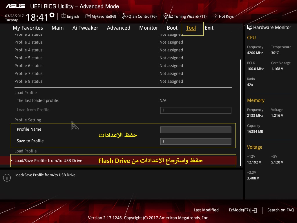
Task: Click the Profile 5 status row
Action: [x=29, y=58]
